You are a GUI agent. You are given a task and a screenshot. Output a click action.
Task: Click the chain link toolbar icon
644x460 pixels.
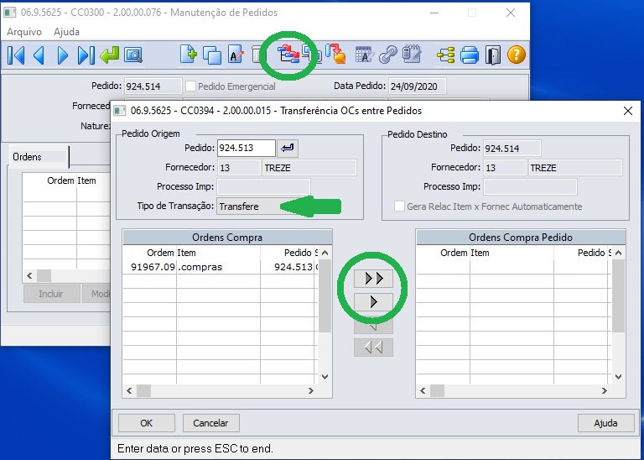coord(387,55)
